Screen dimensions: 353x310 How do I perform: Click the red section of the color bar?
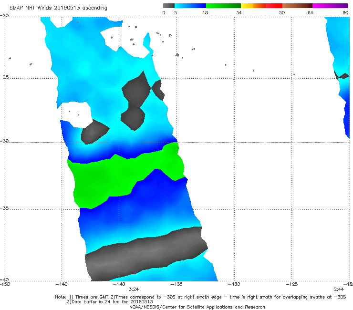click(274, 6)
